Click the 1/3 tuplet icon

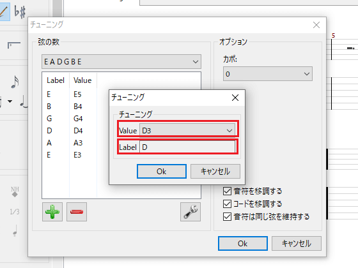[15, 212]
